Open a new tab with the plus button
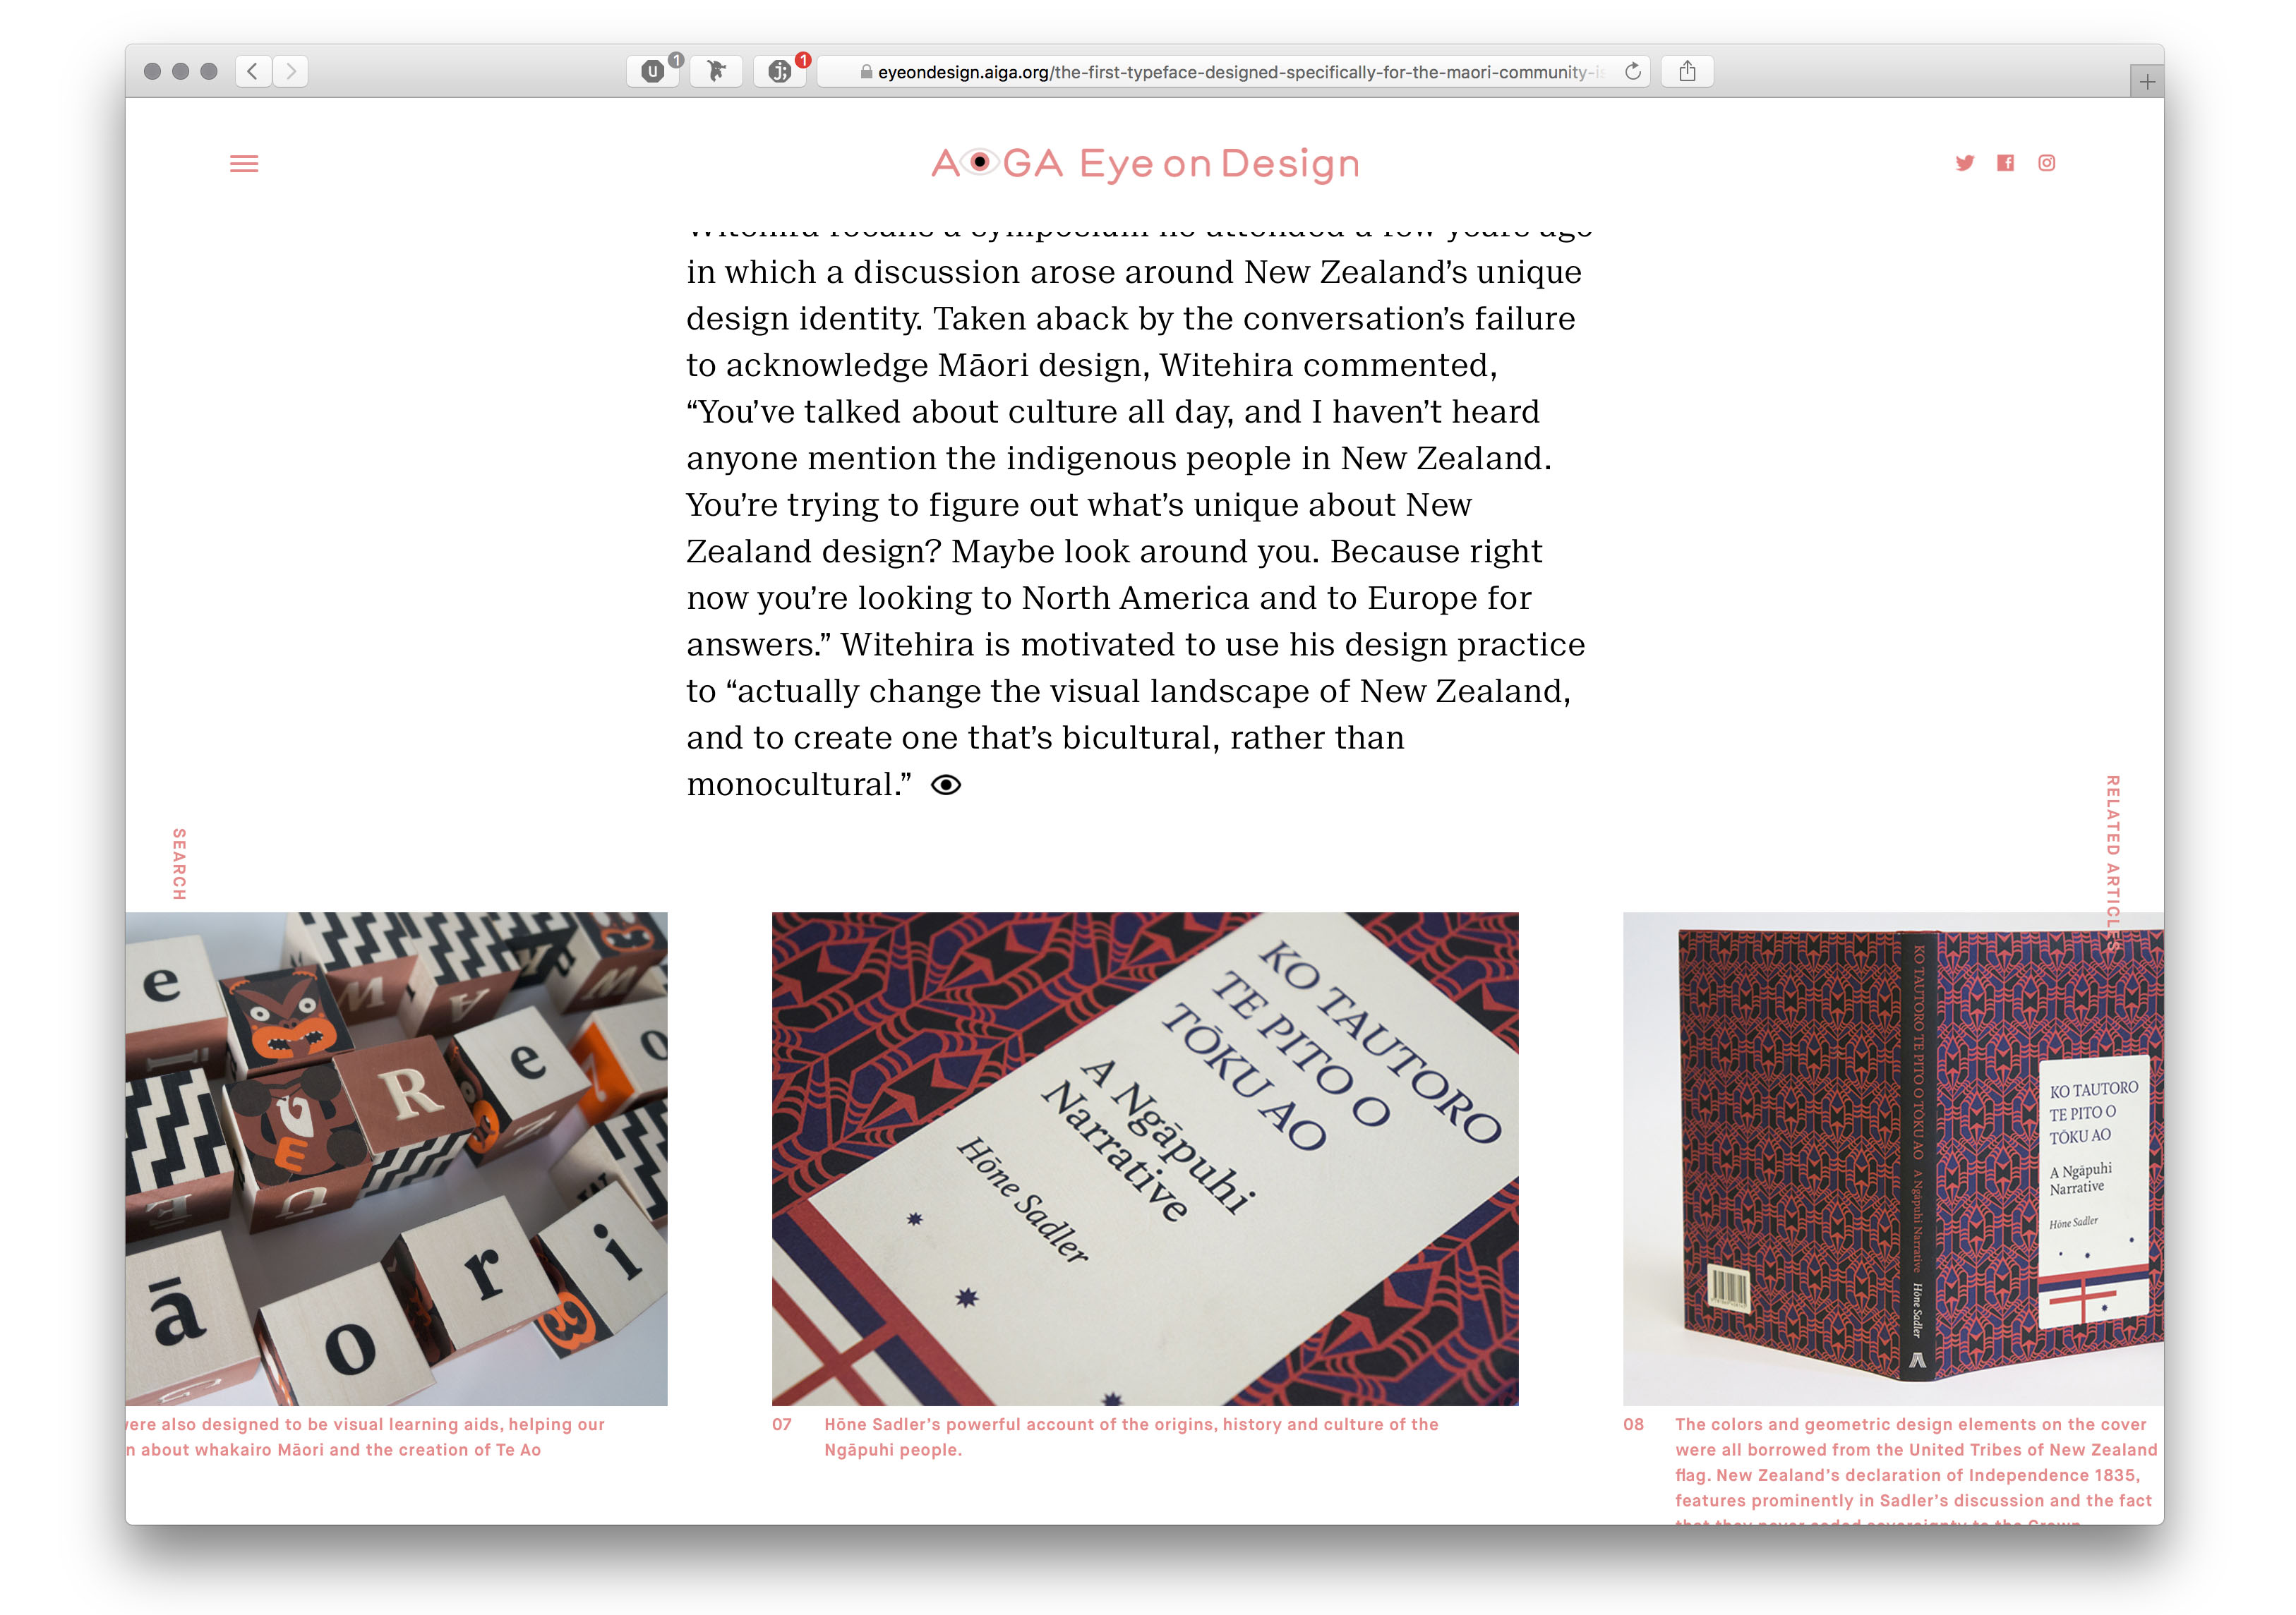Image resolution: width=2296 pixels, height=1615 pixels. (2146, 82)
